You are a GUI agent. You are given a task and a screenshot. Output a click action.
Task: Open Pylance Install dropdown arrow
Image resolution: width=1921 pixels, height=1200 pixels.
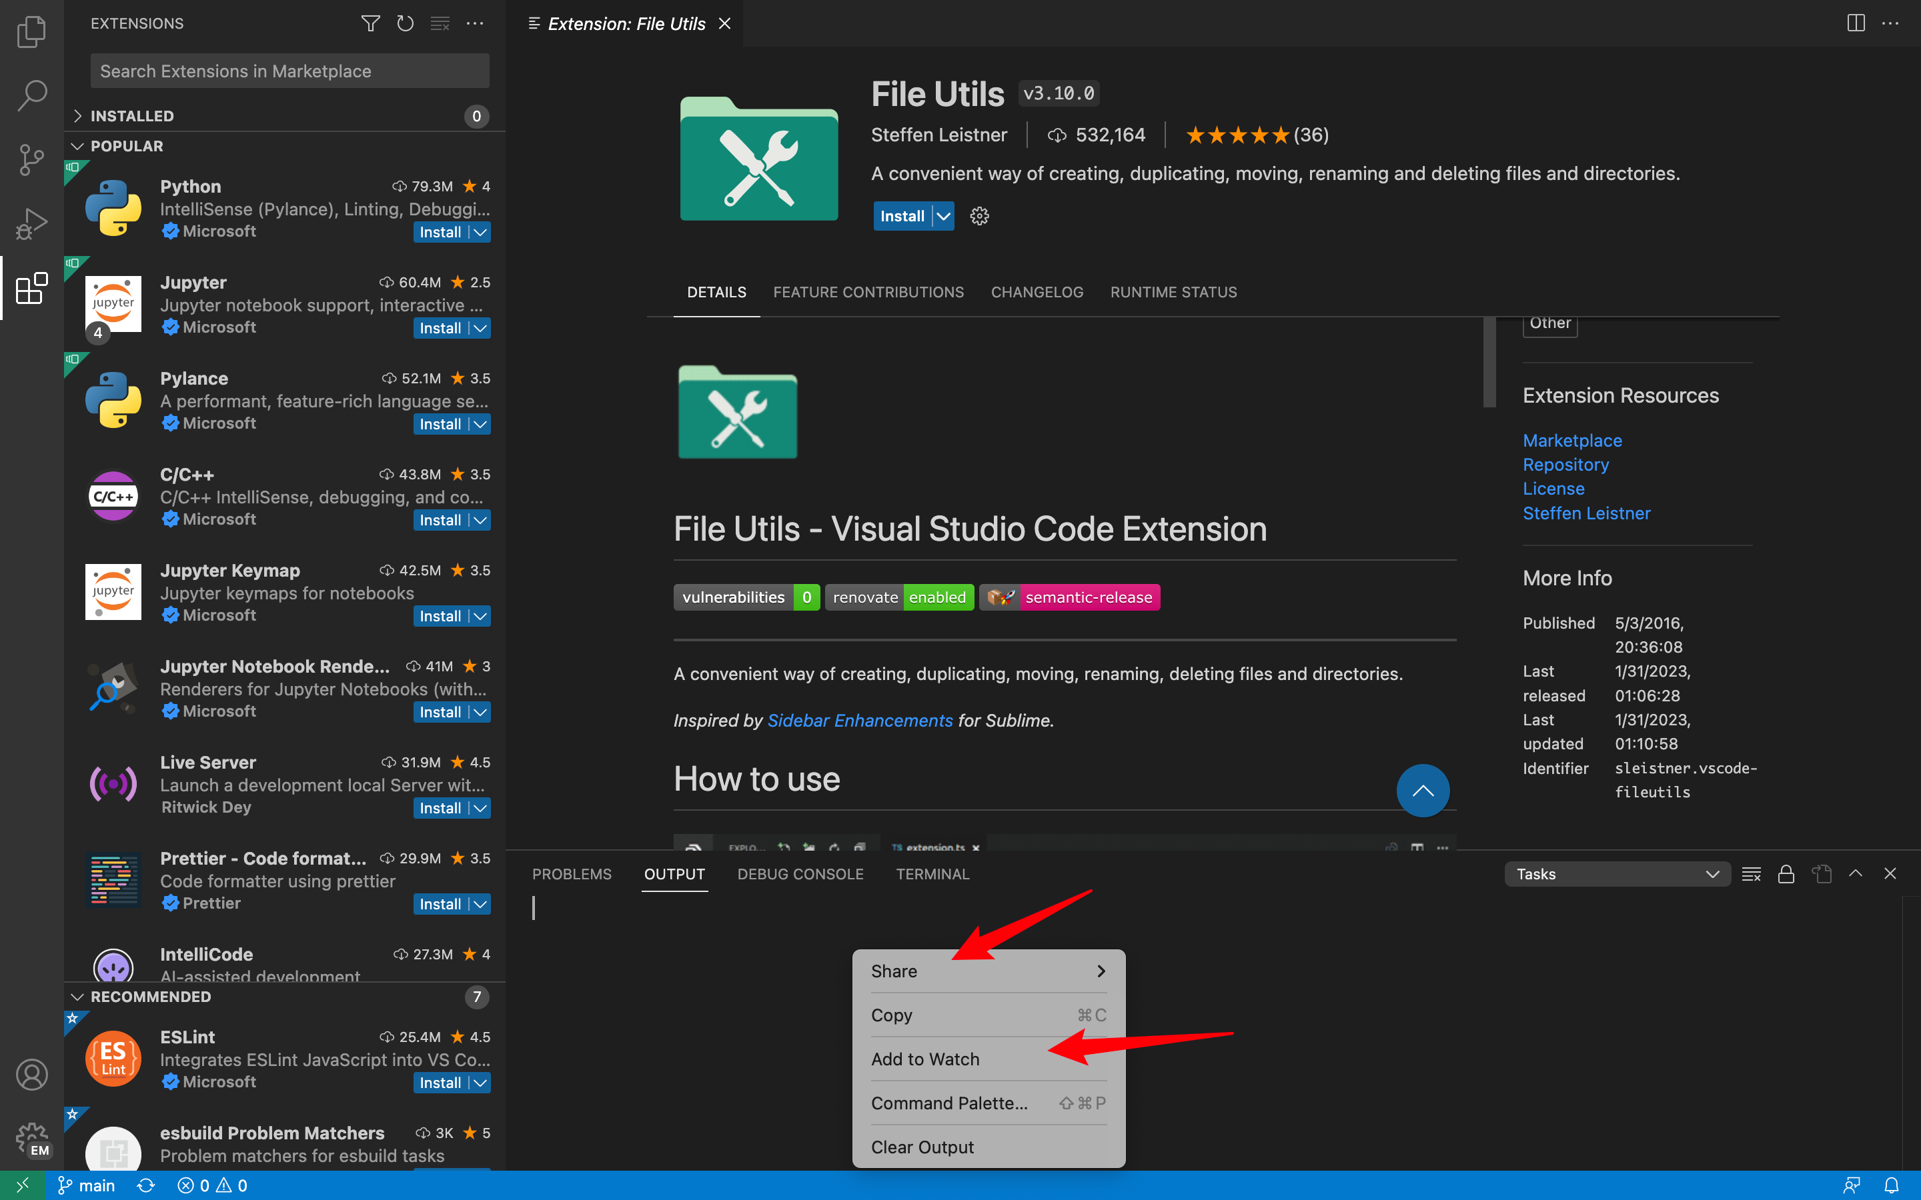[480, 424]
